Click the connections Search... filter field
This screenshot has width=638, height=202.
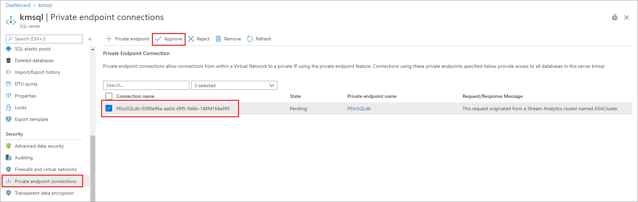coord(146,85)
